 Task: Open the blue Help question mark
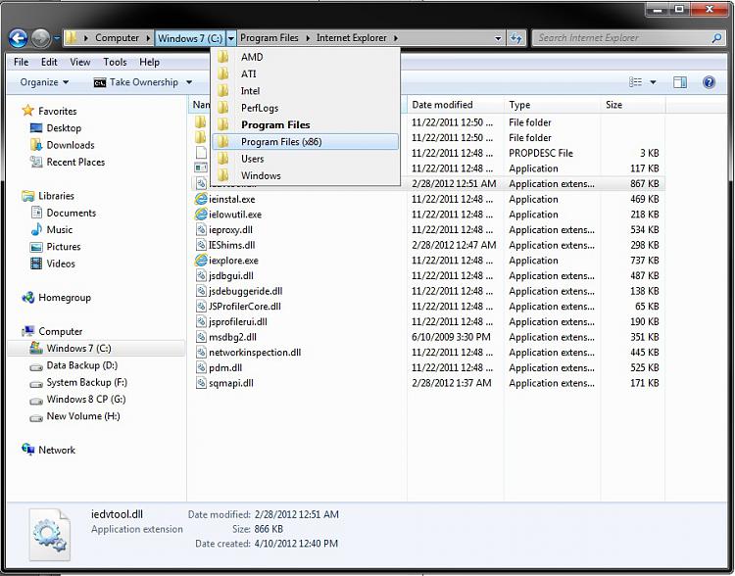tap(709, 82)
